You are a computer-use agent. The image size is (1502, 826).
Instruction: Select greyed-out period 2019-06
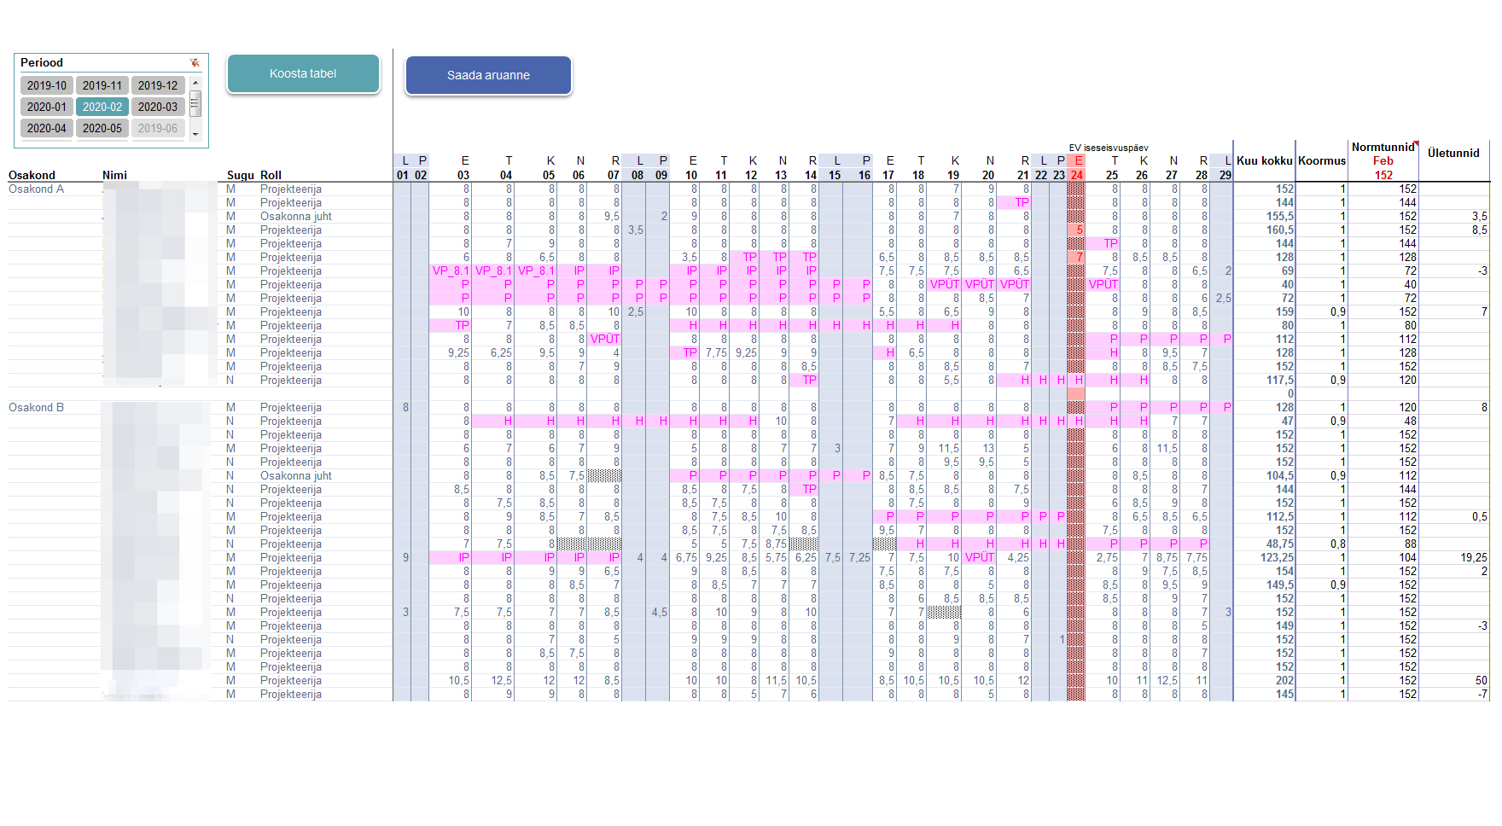[x=158, y=128]
